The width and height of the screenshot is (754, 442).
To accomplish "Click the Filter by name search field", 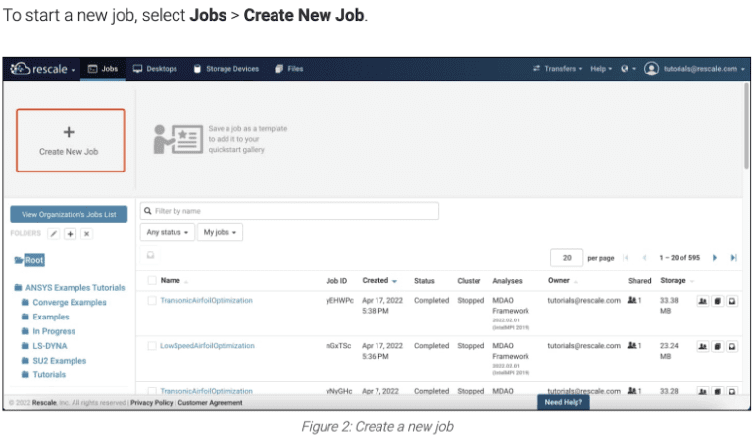I will click(x=289, y=211).
